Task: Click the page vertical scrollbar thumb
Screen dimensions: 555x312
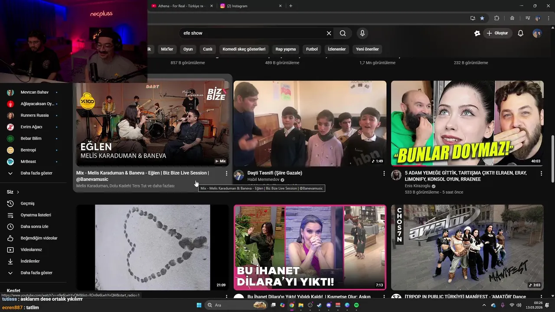Action: pos(552,159)
